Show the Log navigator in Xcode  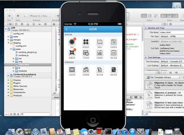pyautogui.click(x=45, y=24)
